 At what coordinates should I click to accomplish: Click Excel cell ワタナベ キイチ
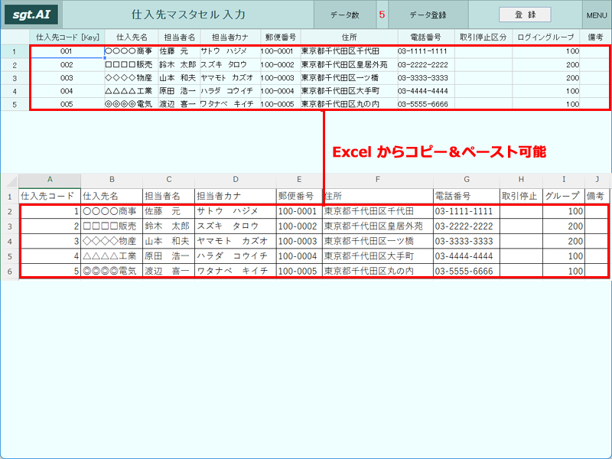(236, 271)
